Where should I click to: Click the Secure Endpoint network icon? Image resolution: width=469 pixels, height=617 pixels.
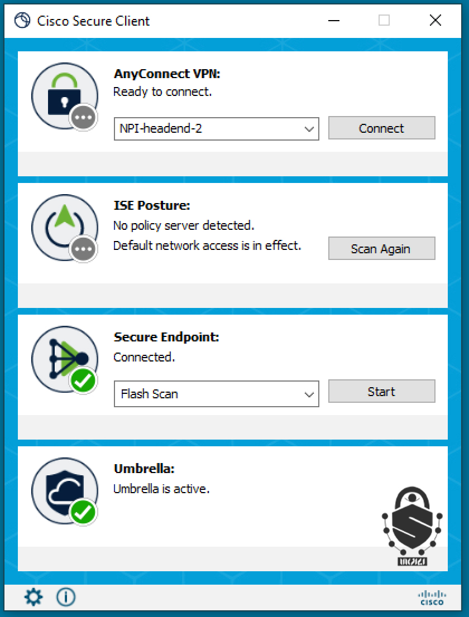(x=65, y=359)
